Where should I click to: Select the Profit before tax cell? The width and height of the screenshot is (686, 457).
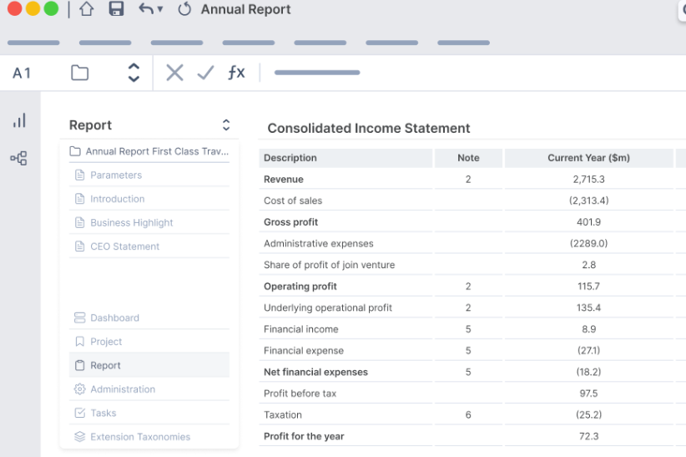pyautogui.click(x=346, y=394)
